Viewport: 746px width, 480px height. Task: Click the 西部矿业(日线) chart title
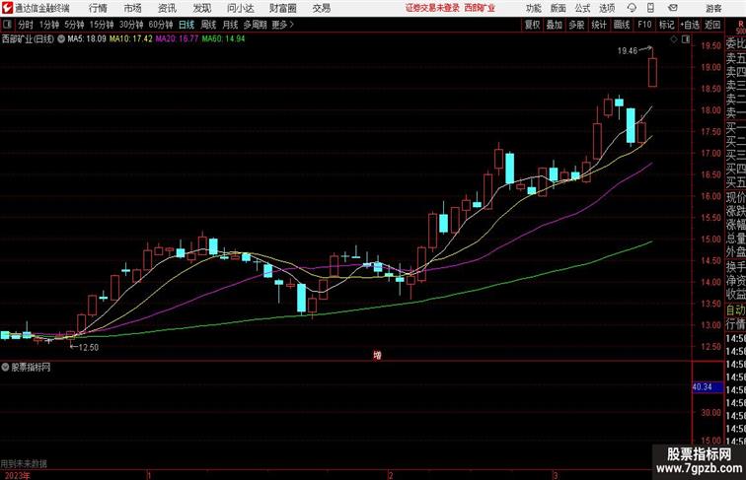[x=28, y=39]
